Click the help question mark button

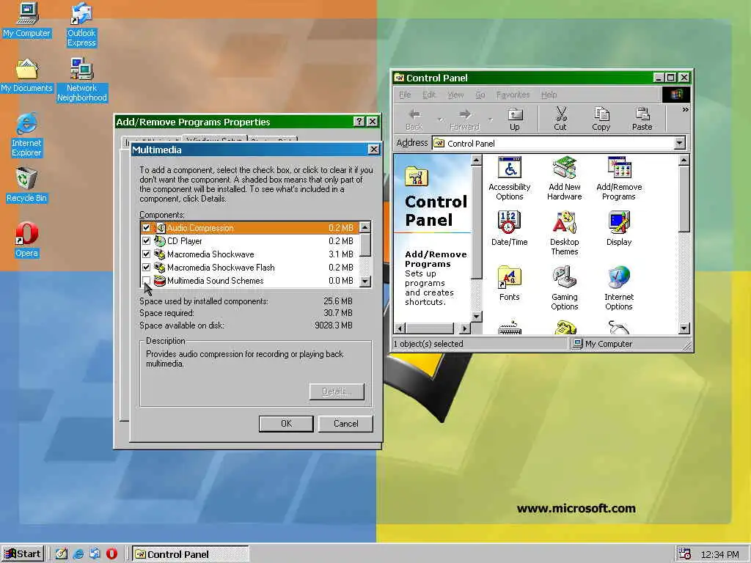coord(359,122)
